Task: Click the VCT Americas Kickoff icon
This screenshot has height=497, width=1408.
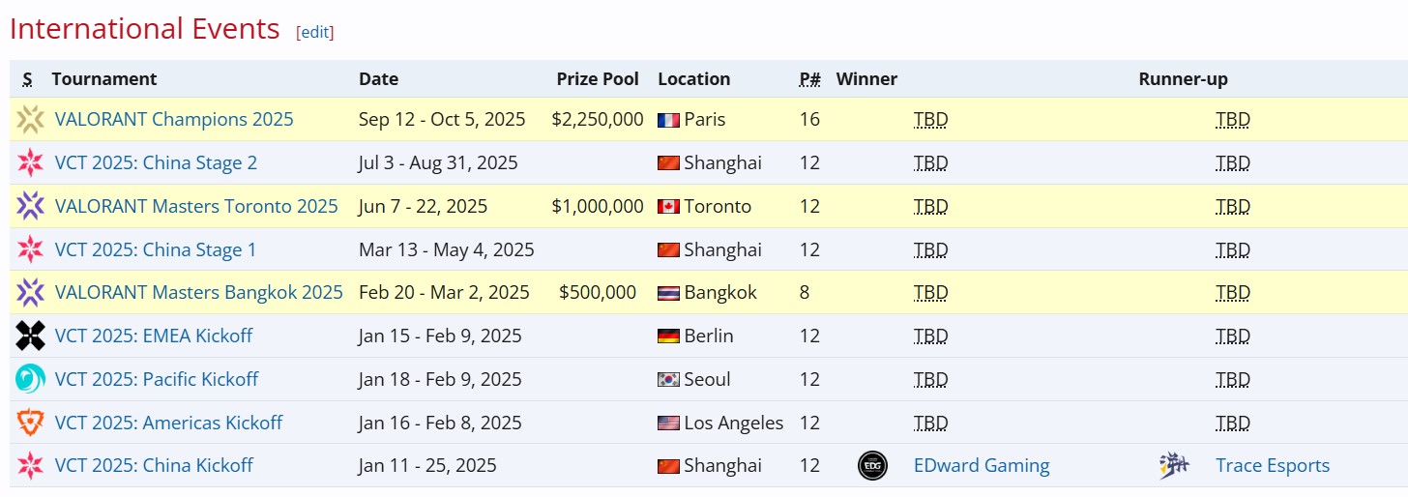Action: [x=30, y=423]
